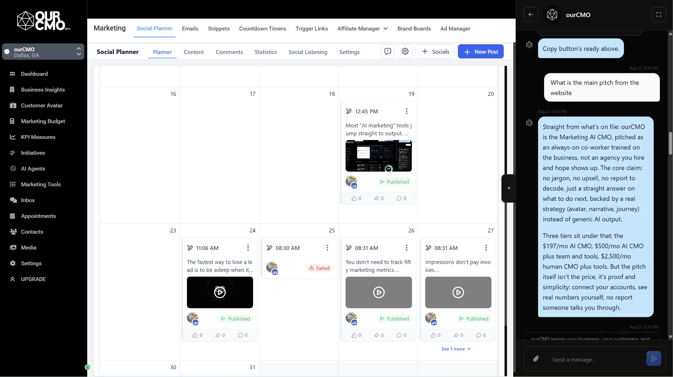Screen dimensions: 673x377
Task: Open image thumbnail of 12:45 PM post
Action: [x=379, y=156]
